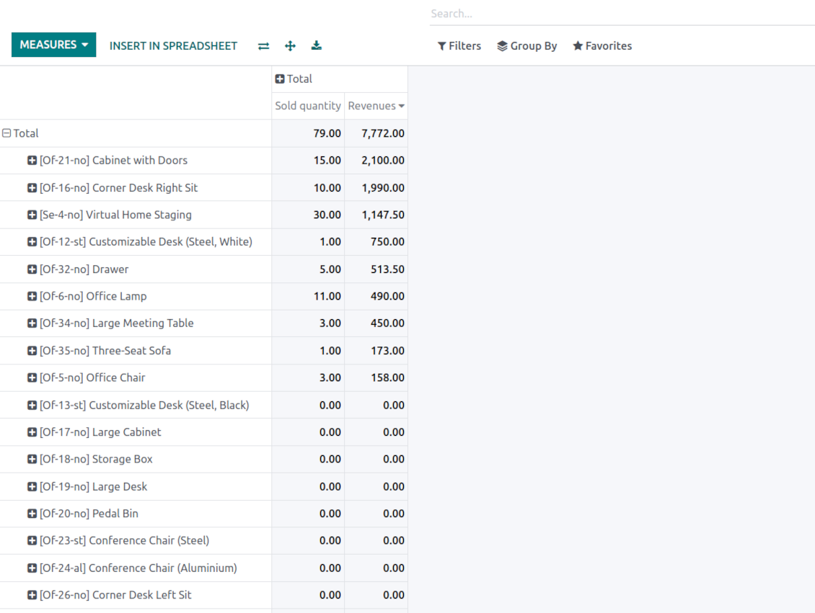This screenshot has height=613, width=815.
Task: Sort by the Revenues column header
Action: (x=376, y=106)
